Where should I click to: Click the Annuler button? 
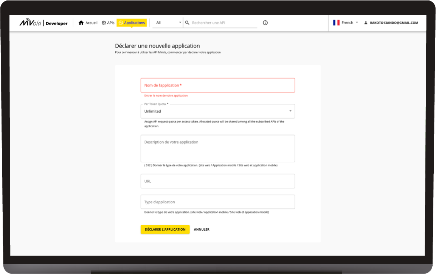[x=202, y=229]
